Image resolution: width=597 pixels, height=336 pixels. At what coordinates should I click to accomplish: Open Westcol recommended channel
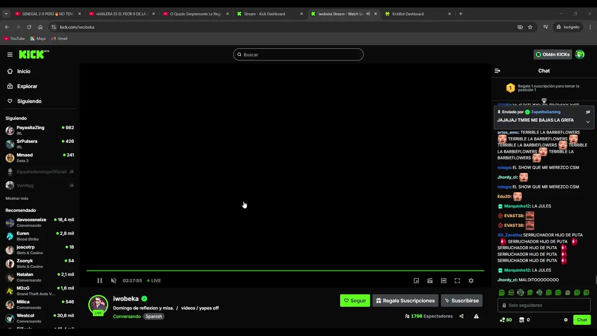click(x=40, y=318)
